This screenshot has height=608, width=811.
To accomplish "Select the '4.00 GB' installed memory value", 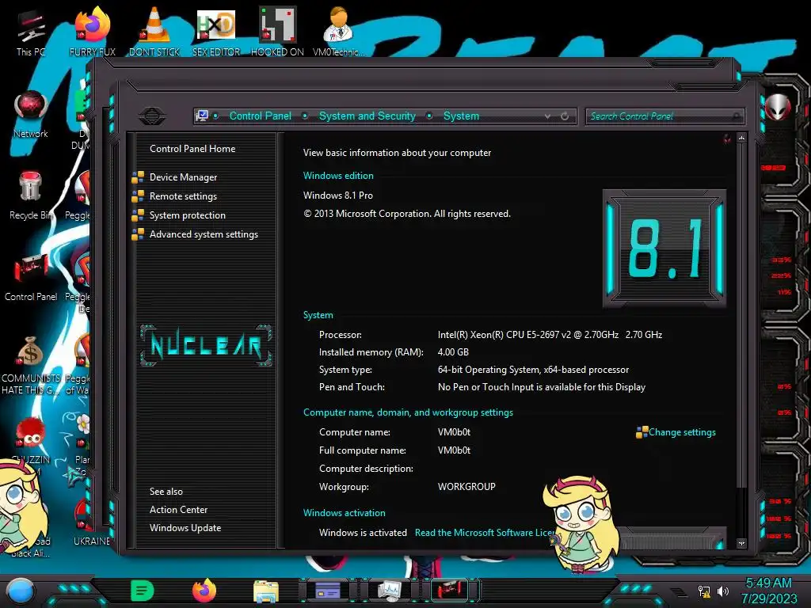I will (x=453, y=352).
